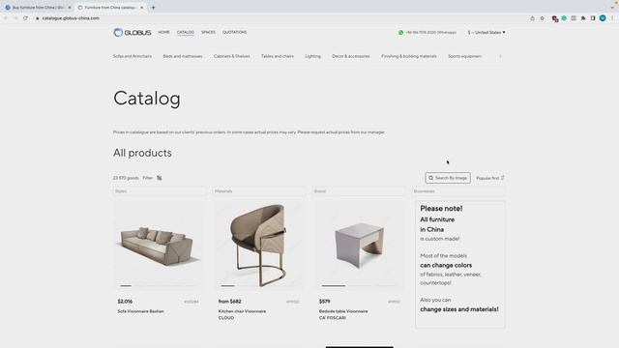Select the Tables and chairs category

(278, 56)
